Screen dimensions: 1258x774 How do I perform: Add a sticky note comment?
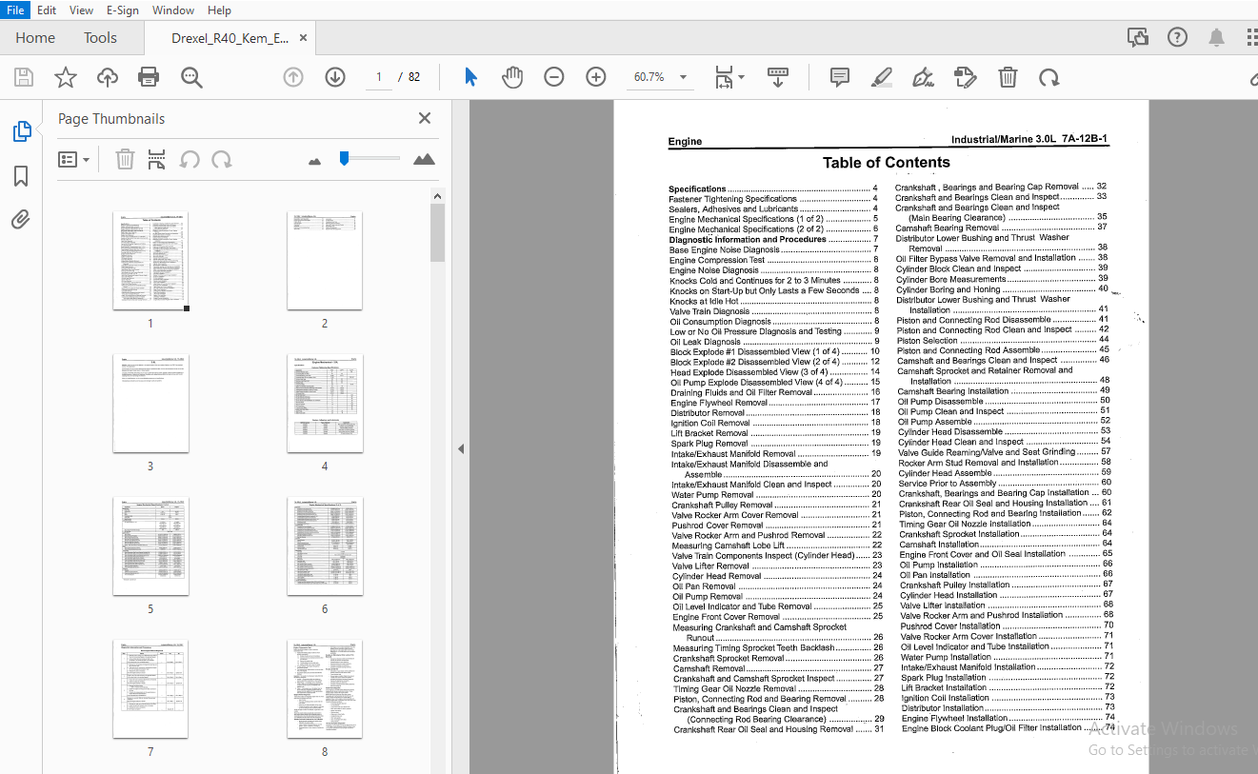coord(840,77)
